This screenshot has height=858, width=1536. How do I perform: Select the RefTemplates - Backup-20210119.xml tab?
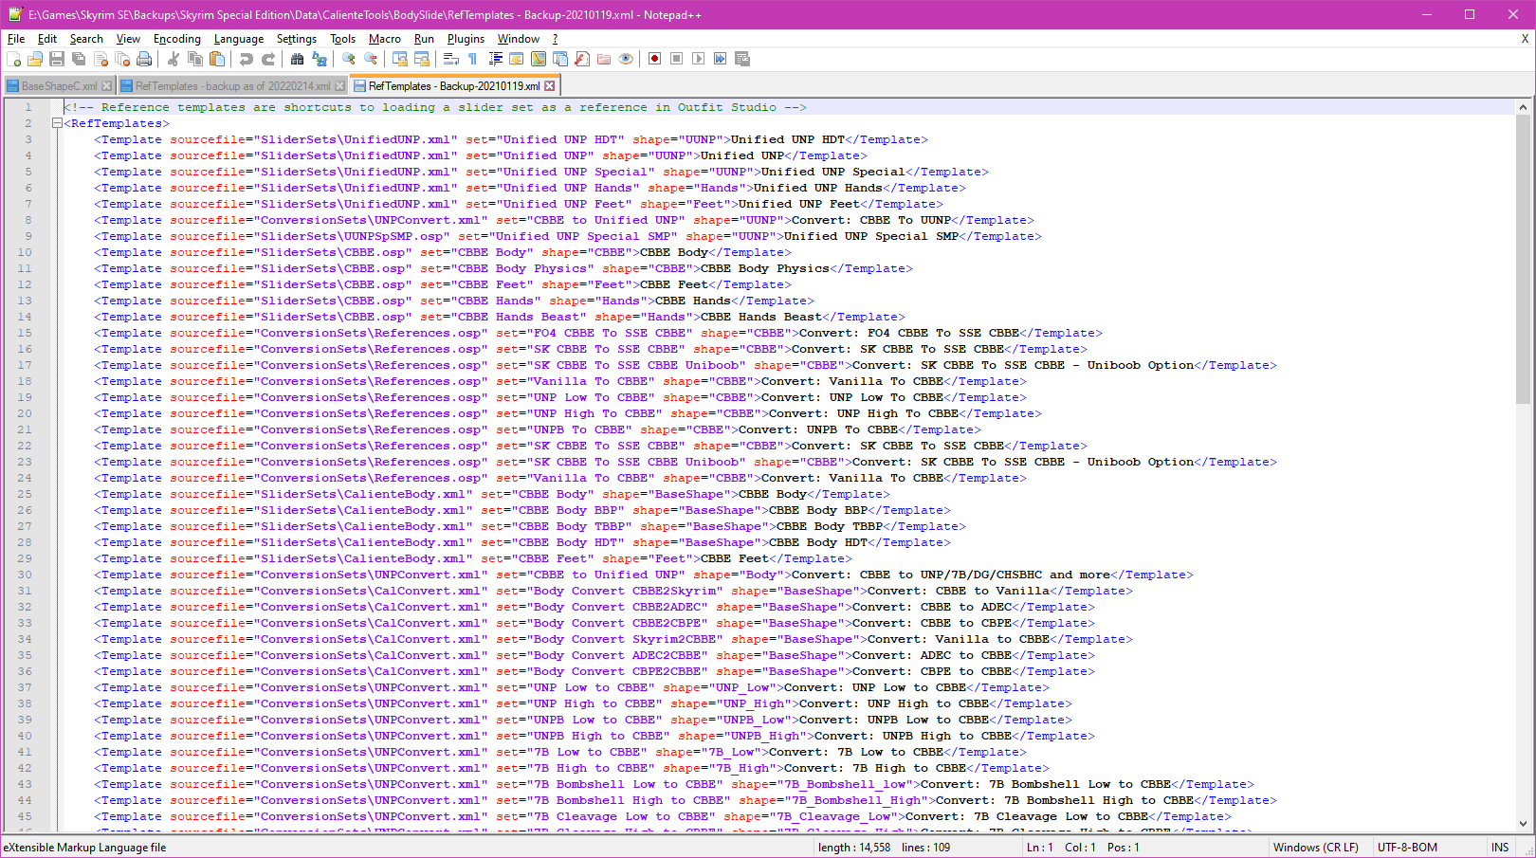453,86
